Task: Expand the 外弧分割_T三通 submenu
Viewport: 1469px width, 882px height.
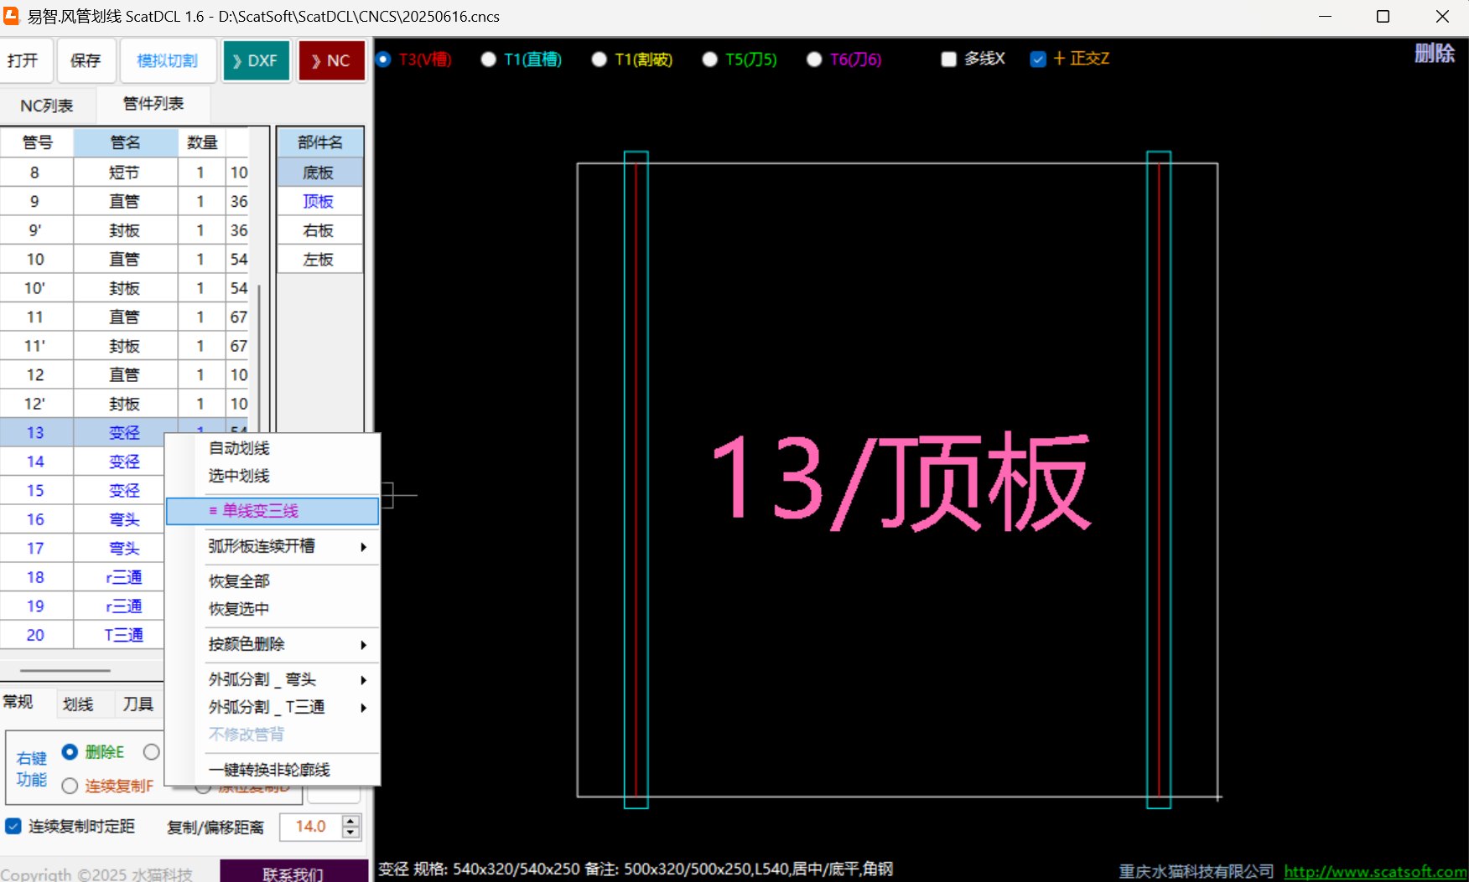Action: [x=265, y=706]
